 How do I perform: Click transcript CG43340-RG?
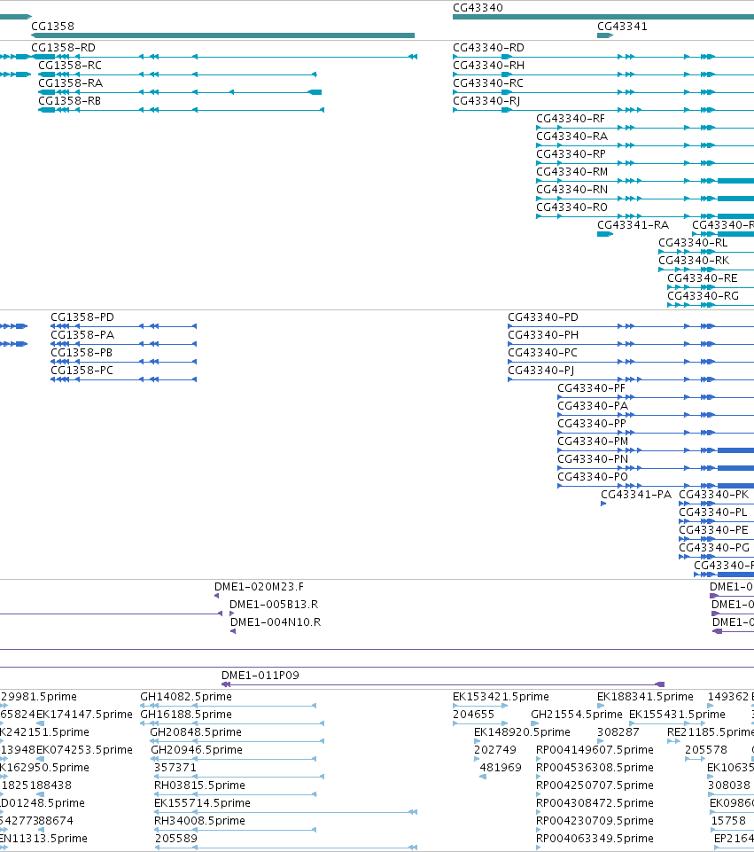pyautogui.click(x=703, y=295)
